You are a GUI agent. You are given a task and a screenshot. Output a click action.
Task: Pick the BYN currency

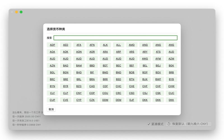[52, 86]
